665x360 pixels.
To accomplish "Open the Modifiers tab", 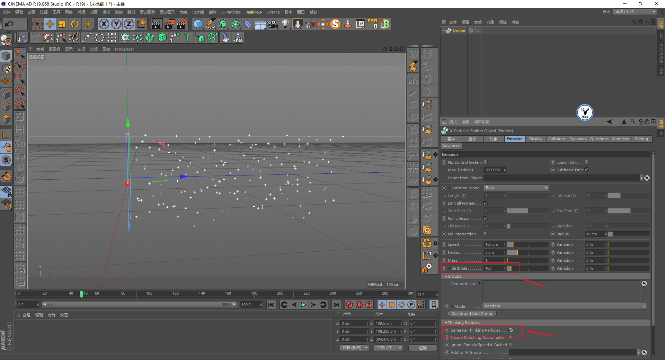I will (x=620, y=139).
